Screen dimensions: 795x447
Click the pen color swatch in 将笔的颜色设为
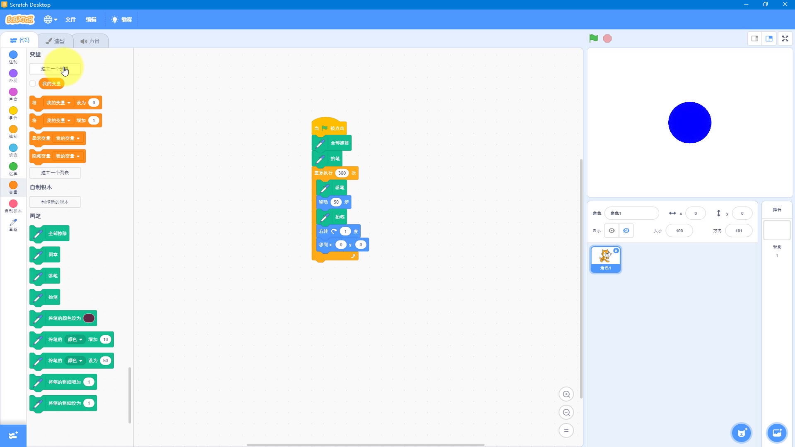click(89, 318)
